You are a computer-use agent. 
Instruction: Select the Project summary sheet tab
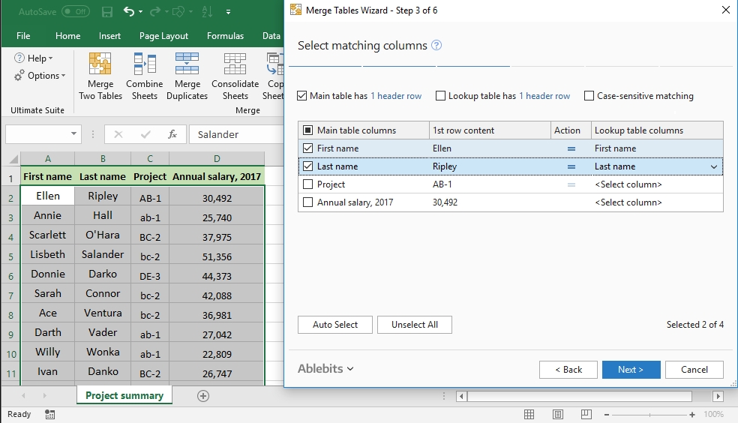(124, 395)
